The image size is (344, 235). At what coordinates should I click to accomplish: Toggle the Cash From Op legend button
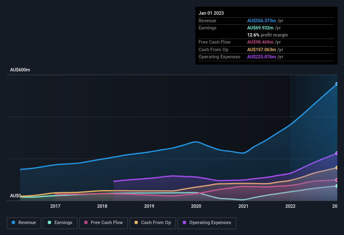153,223
